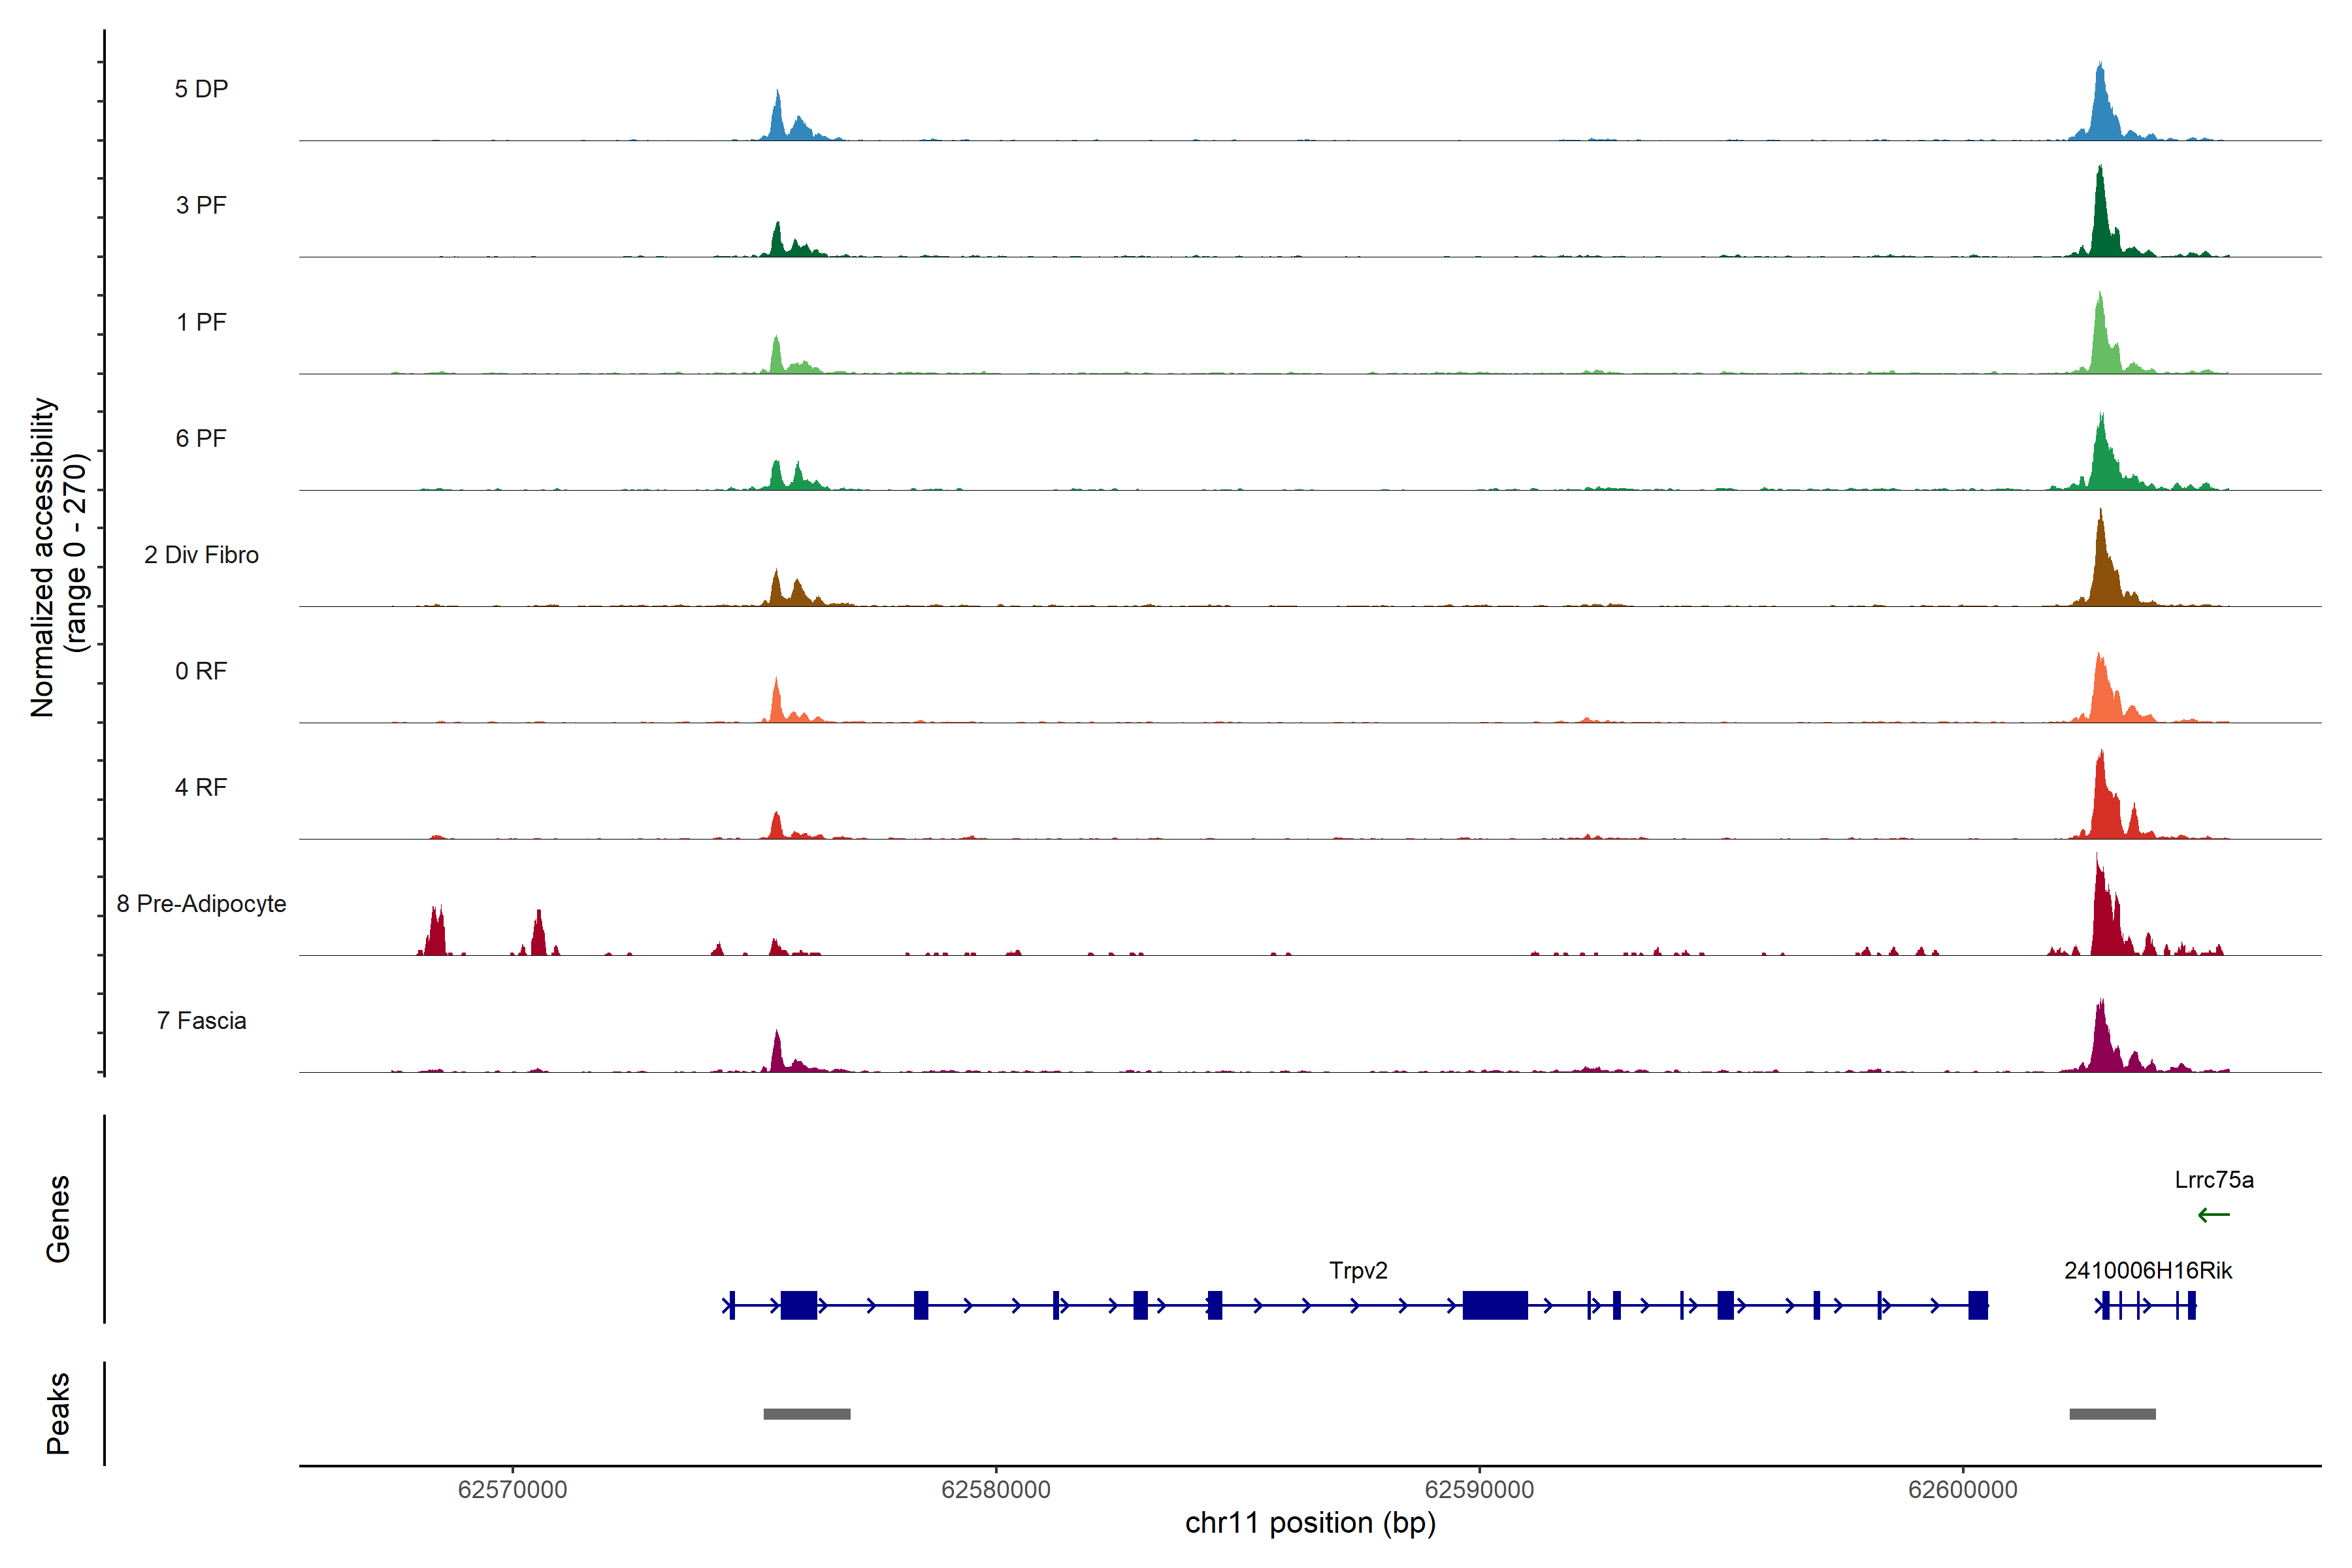Click the 7 Fascia track label
Viewport: 2352px width, 1568px height.
pyautogui.click(x=201, y=1021)
